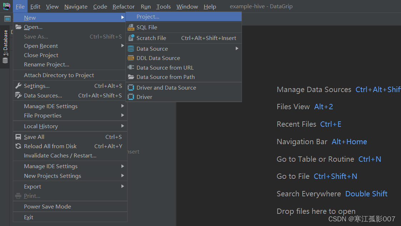Click the wrench icon beside Settings...

click(x=19, y=86)
